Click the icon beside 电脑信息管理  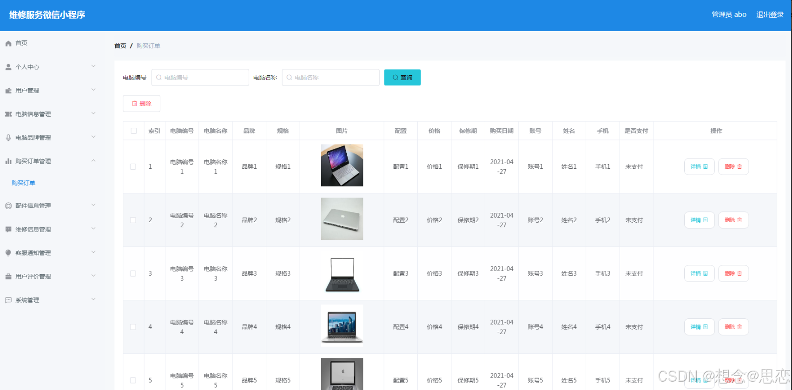(x=8, y=114)
